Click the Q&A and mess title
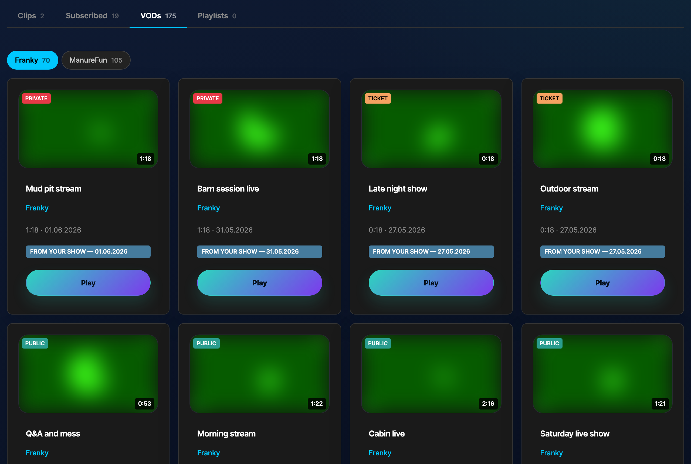The height and width of the screenshot is (464, 691). pos(53,434)
